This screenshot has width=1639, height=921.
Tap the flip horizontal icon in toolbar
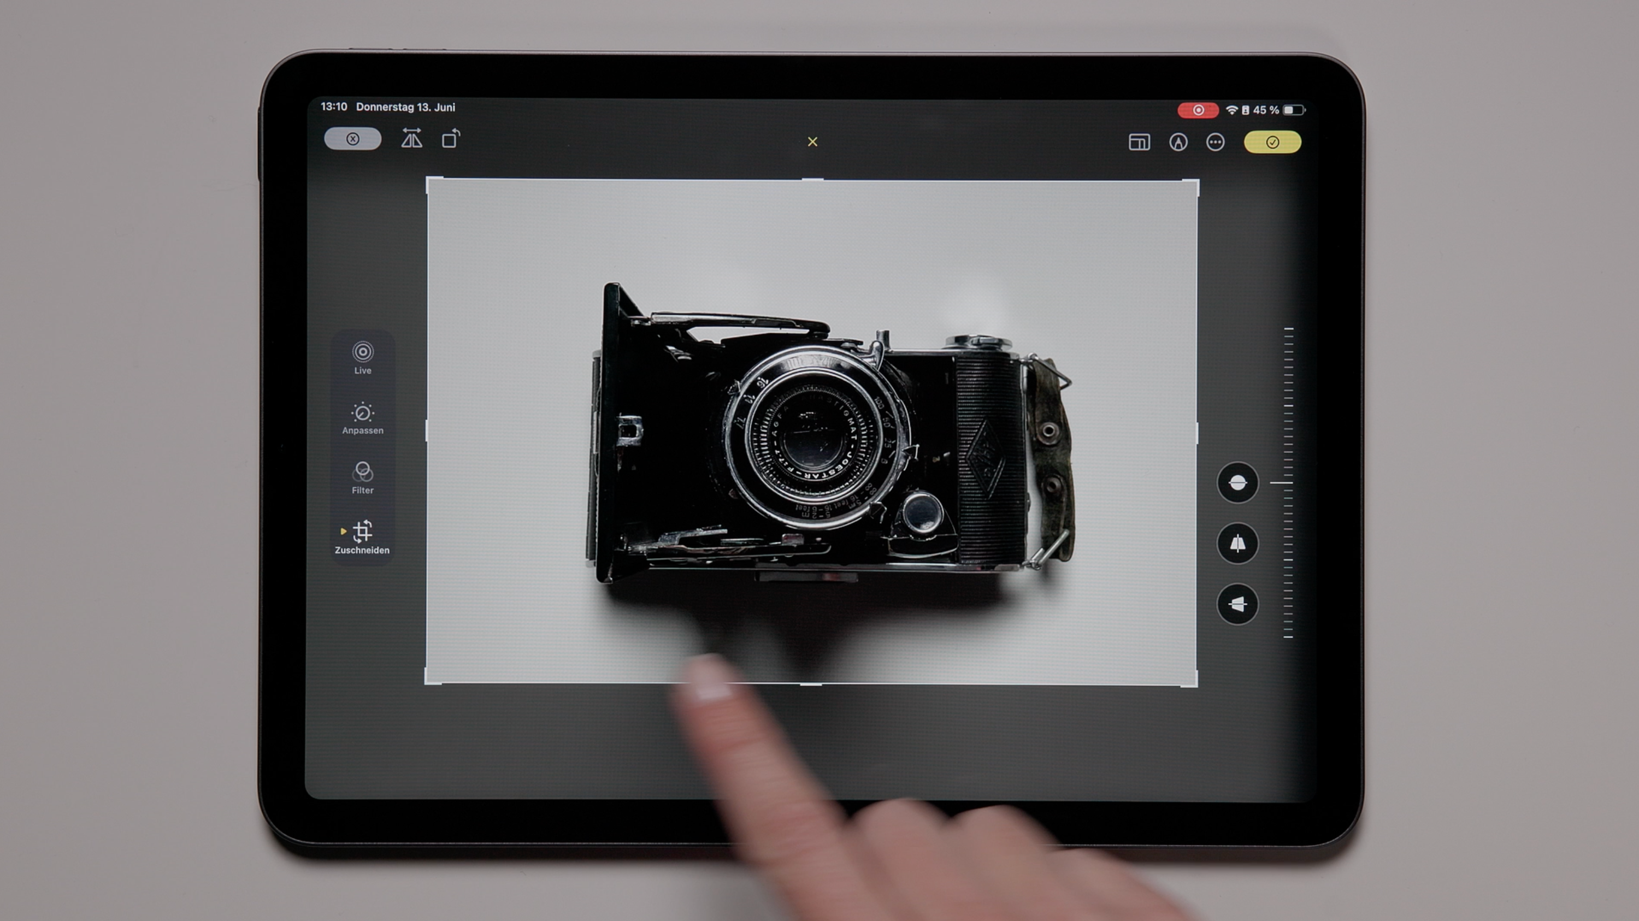click(411, 139)
